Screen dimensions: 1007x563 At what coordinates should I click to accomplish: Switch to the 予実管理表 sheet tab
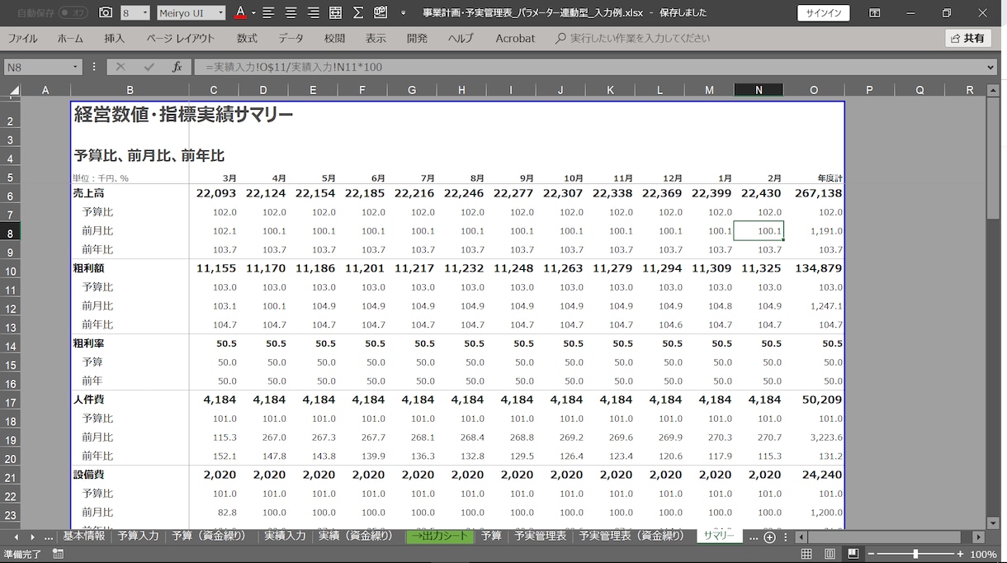tap(540, 536)
